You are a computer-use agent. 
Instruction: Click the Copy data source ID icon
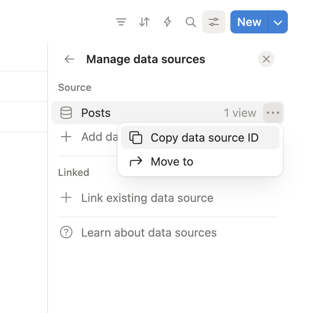pyautogui.click(x=136, y=137)
